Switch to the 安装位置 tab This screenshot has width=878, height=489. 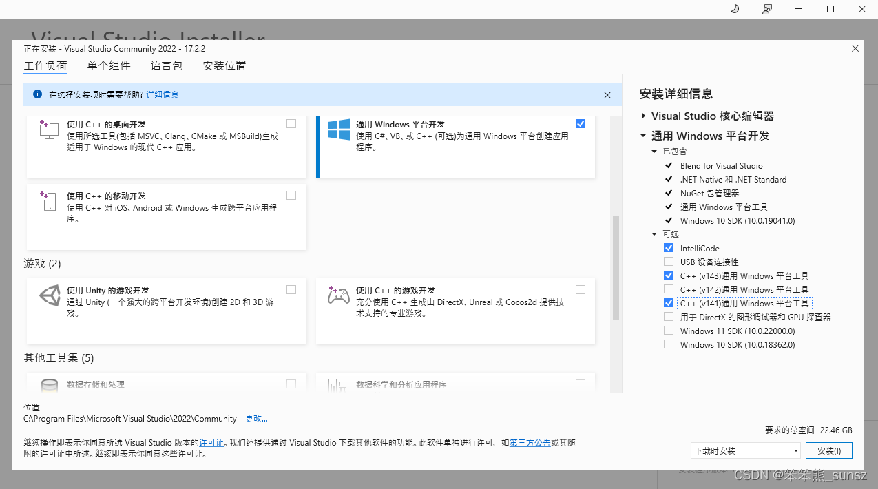[x=224, y=66]
